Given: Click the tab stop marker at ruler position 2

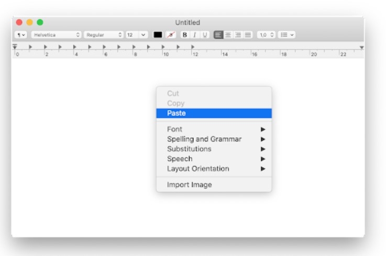Looking at the screenshot, I should pos(45,46).
